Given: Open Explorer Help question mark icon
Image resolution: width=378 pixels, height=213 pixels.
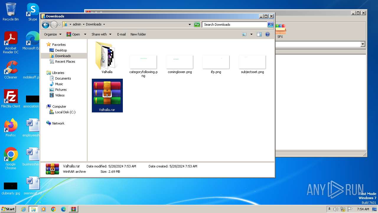Looking at the screenshot, I should click(x=268, y=34).
